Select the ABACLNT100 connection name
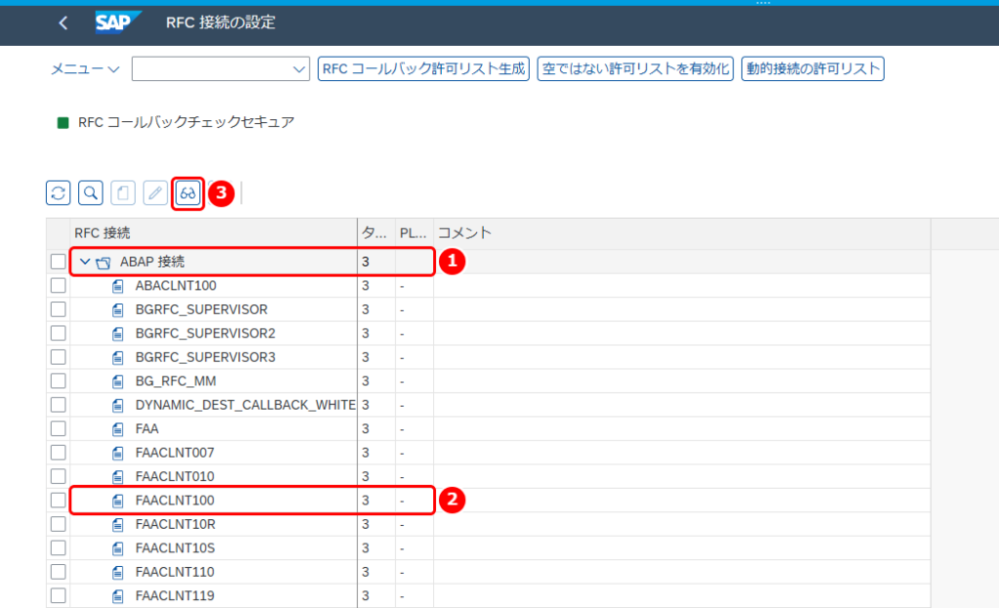Image resolution: width=999 pixels, height=608 pixels. pyautogui.click(x=176, y=286)
